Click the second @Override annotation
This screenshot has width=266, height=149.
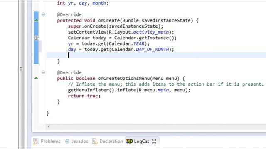click(69, 73)
